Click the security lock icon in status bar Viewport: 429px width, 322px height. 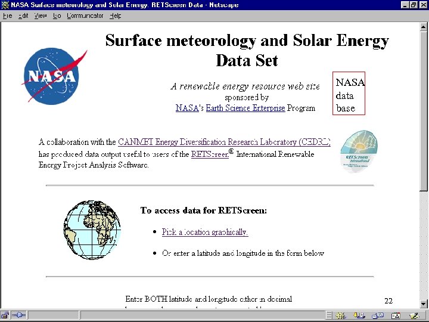point(5,315)
